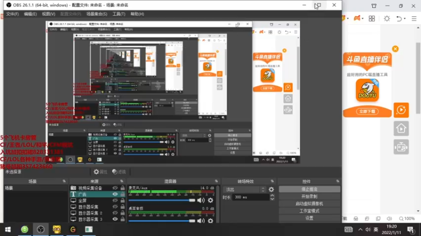Open desktop audio settings gear

coord(210,221)
